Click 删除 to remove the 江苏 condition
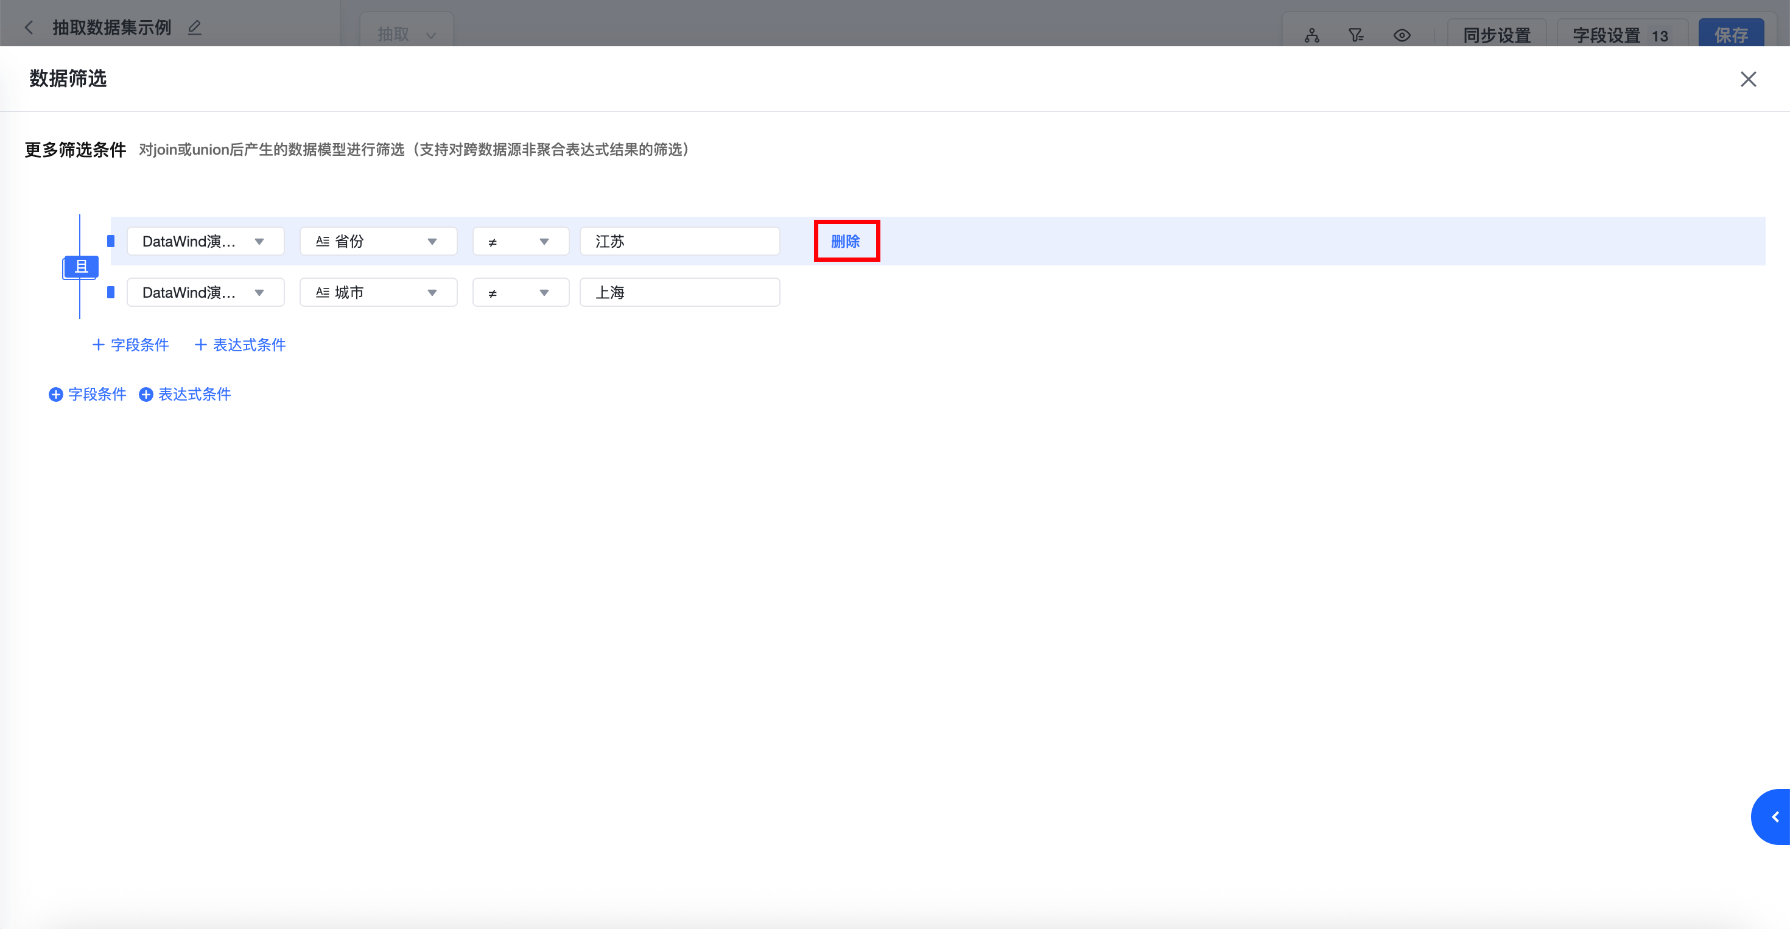 846,241
